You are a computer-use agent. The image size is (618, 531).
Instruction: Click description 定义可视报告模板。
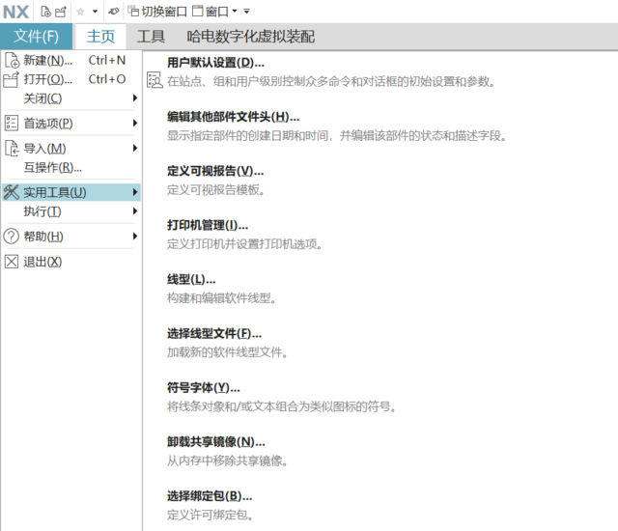216,190
